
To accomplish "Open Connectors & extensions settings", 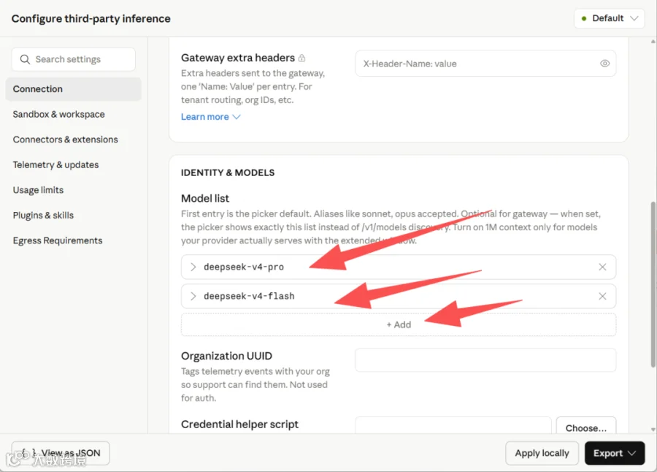I will pos(66,140).
